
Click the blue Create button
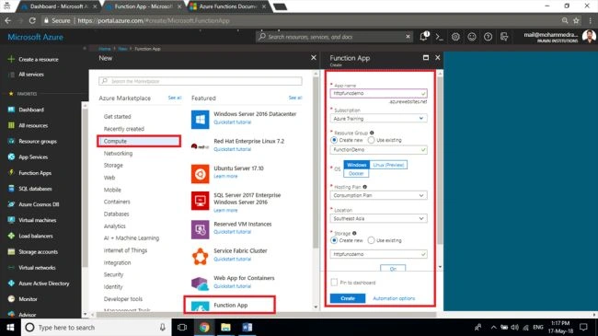[x=348, y=298]
